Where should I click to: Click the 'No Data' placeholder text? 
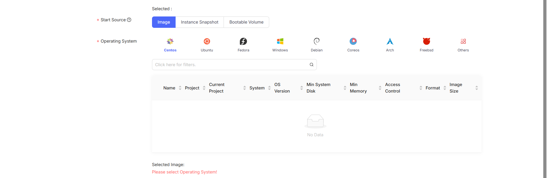point(315,135)
